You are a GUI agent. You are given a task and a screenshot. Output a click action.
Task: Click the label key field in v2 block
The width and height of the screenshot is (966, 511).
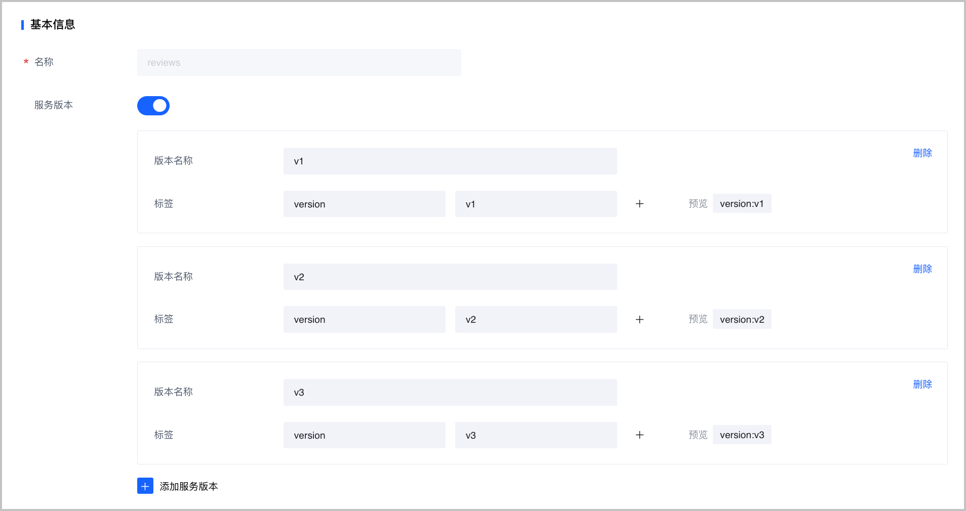[364, 320]
